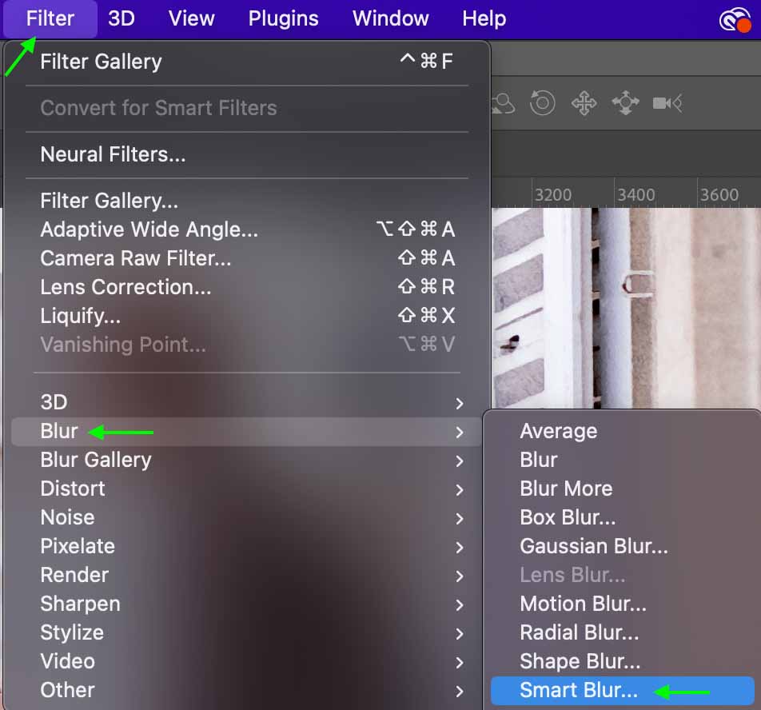Click the 3D pan (four-arrow) icon
Image resolution: width=761 pixels, height=710 pixels.
click(x=584, y=103)
